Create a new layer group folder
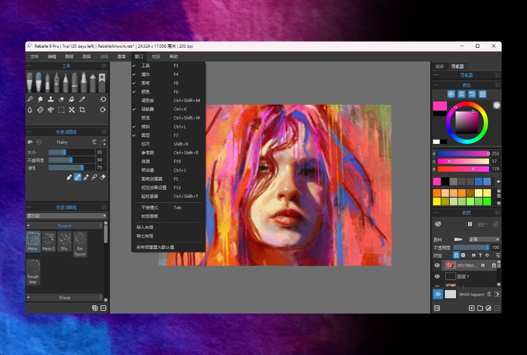This screenshot has height=355, width=527. point(480,308)
